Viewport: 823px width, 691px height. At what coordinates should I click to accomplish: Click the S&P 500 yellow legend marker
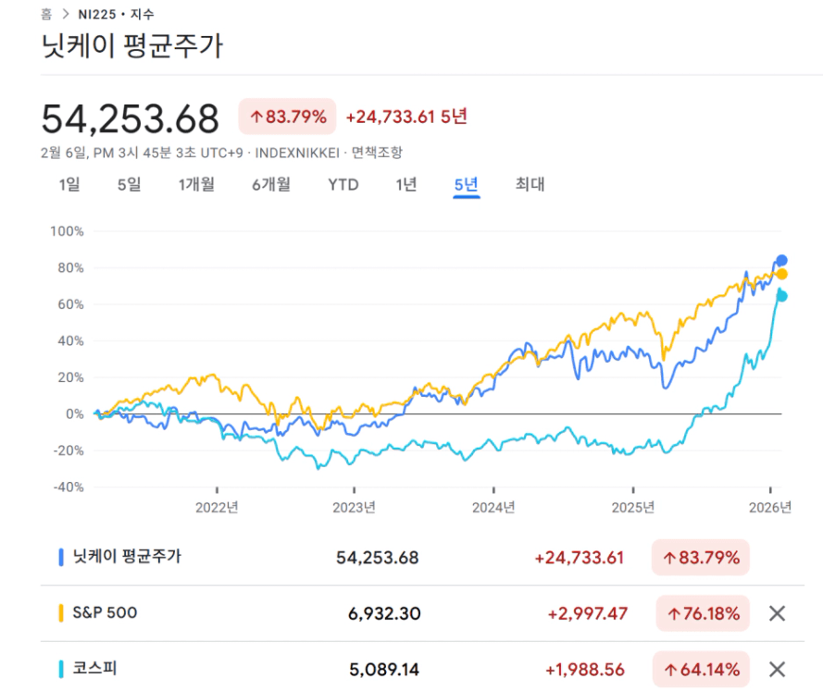[61, 613]
